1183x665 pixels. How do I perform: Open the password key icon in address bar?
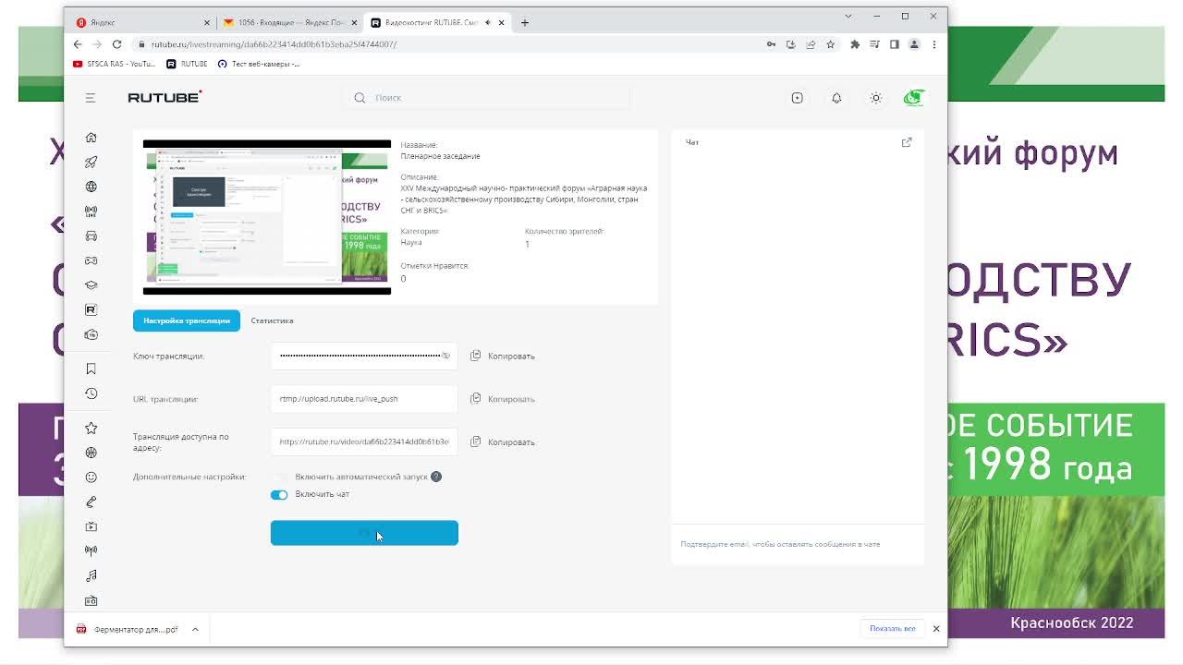tap(771, 44)
